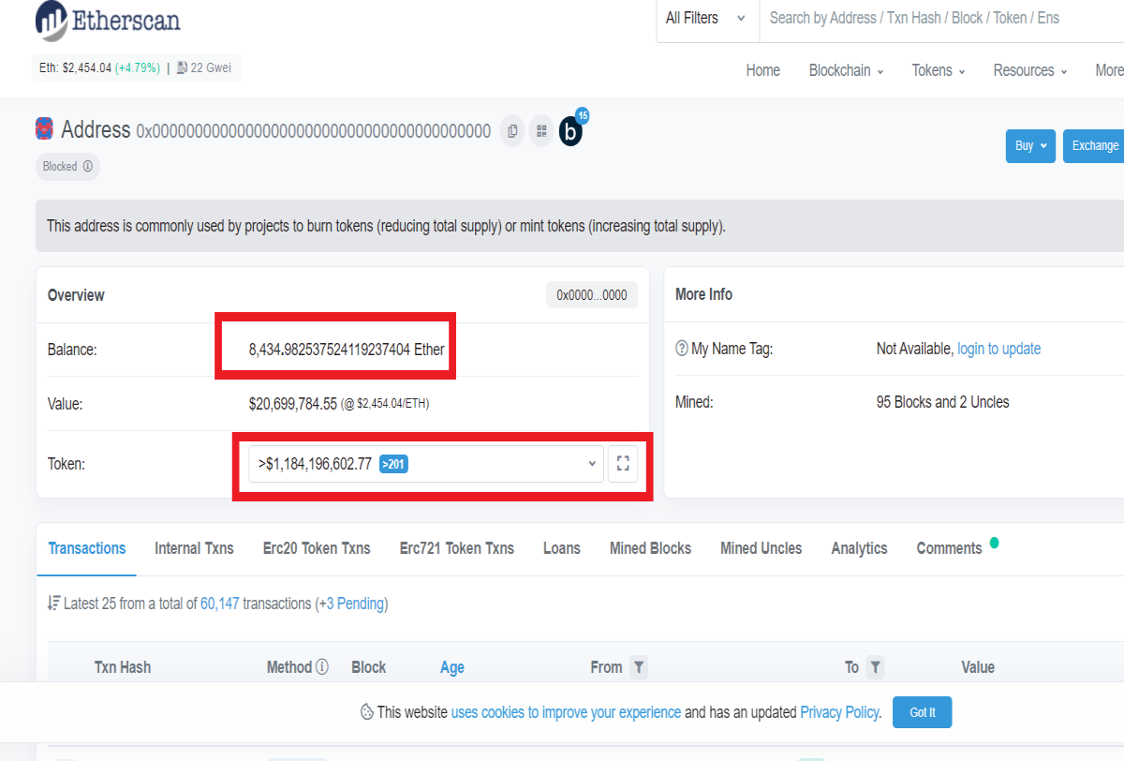
Task: Show the address QR code icon
Action: tap(541, 131)
